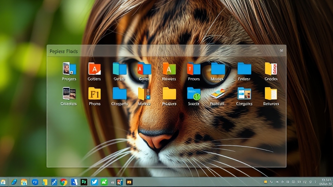Viewport: 333px width, 187px height.
Task: Select the Fnuter blue folder
Action: coord(244,69)
